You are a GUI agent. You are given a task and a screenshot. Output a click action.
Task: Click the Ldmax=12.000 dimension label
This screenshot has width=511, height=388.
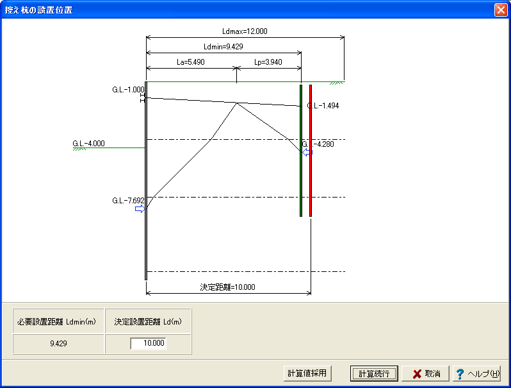pos(245,31)
